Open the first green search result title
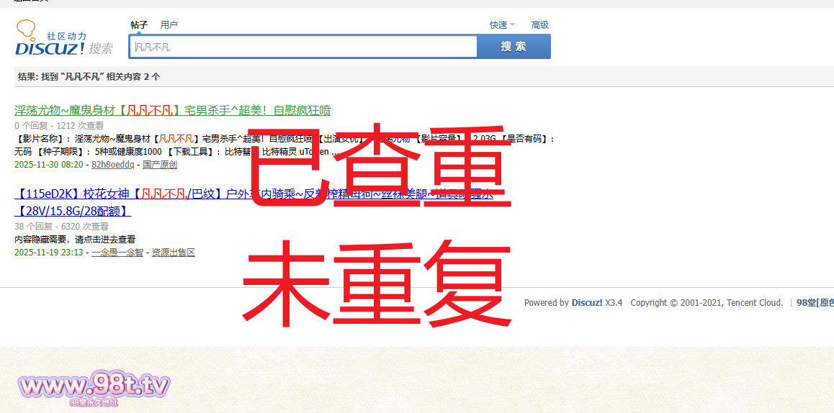 tap(172, 110)
